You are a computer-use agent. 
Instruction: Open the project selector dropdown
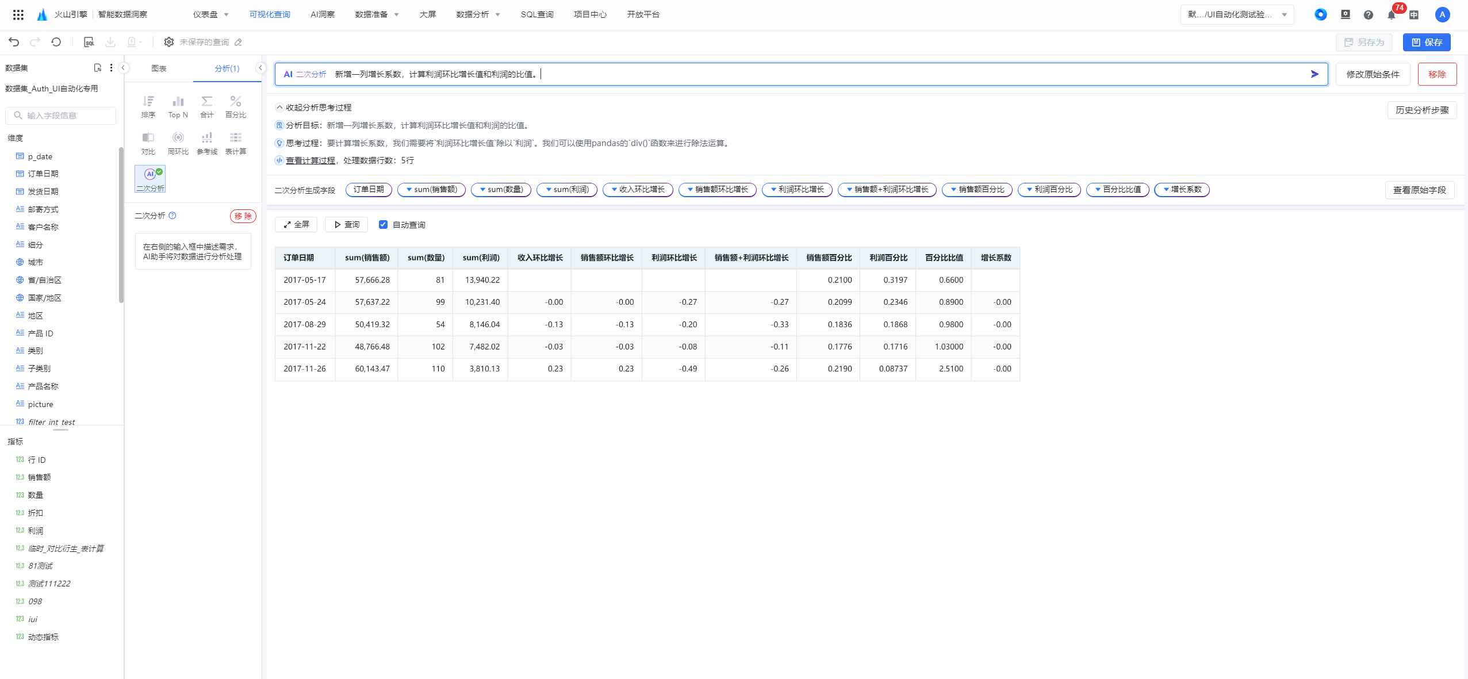pyautogui.click(x=1237, y=15)
